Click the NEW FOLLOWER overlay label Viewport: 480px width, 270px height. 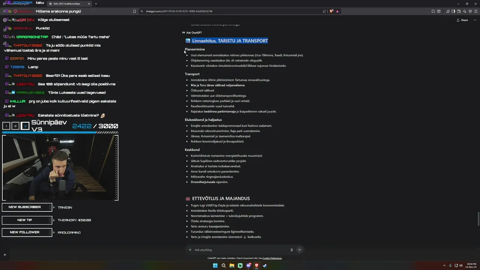pos(27,232)
